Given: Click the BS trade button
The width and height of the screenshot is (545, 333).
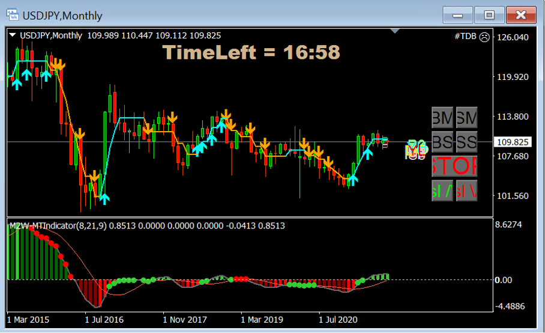Looking at the screenshot, I should 442,142.
